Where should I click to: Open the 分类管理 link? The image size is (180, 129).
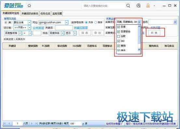click(38, 28)
